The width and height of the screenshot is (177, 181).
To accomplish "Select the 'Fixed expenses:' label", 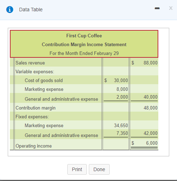I will pyautogui.click(x=32, y=117).
